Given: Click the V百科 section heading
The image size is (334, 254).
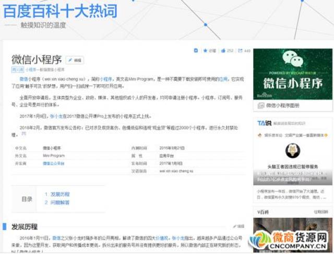Looking at the screenshot, I should click(x=263, y=212).
